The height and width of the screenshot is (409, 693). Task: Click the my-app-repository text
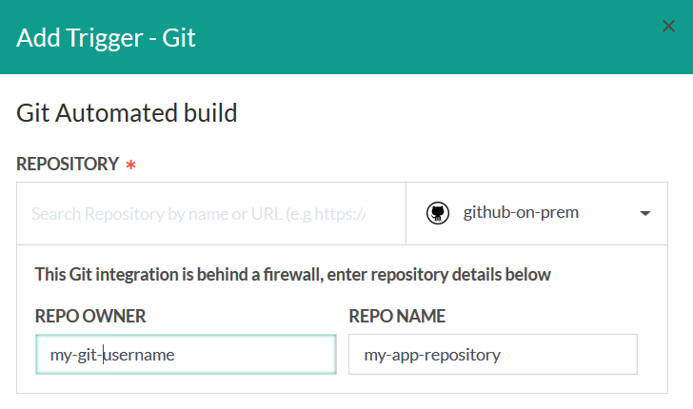[x=432, y=356]
